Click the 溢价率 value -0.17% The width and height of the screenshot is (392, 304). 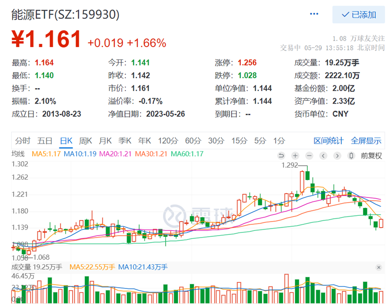150,101
